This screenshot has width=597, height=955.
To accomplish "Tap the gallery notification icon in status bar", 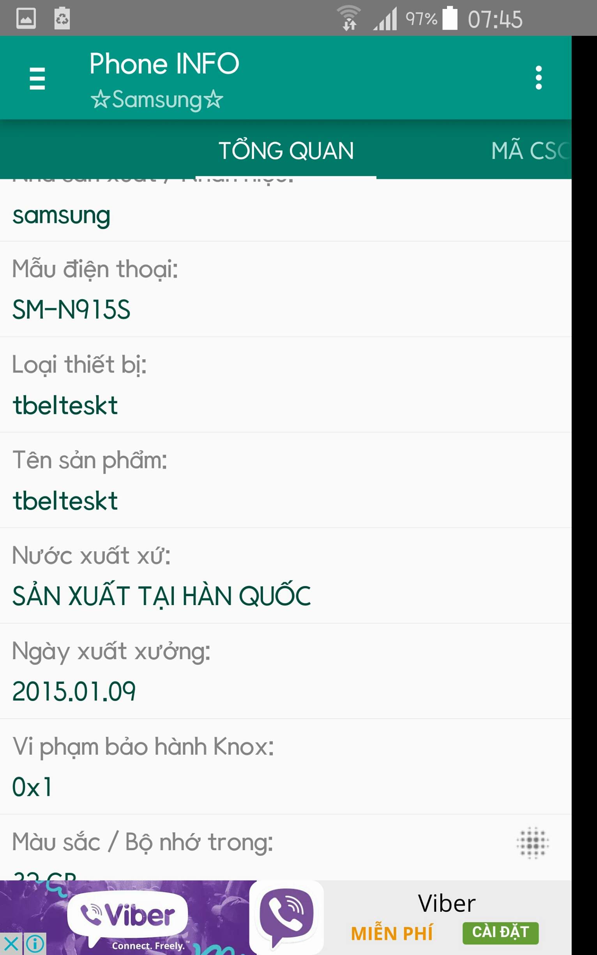I will pyautogui.click(x=26, y=18).
